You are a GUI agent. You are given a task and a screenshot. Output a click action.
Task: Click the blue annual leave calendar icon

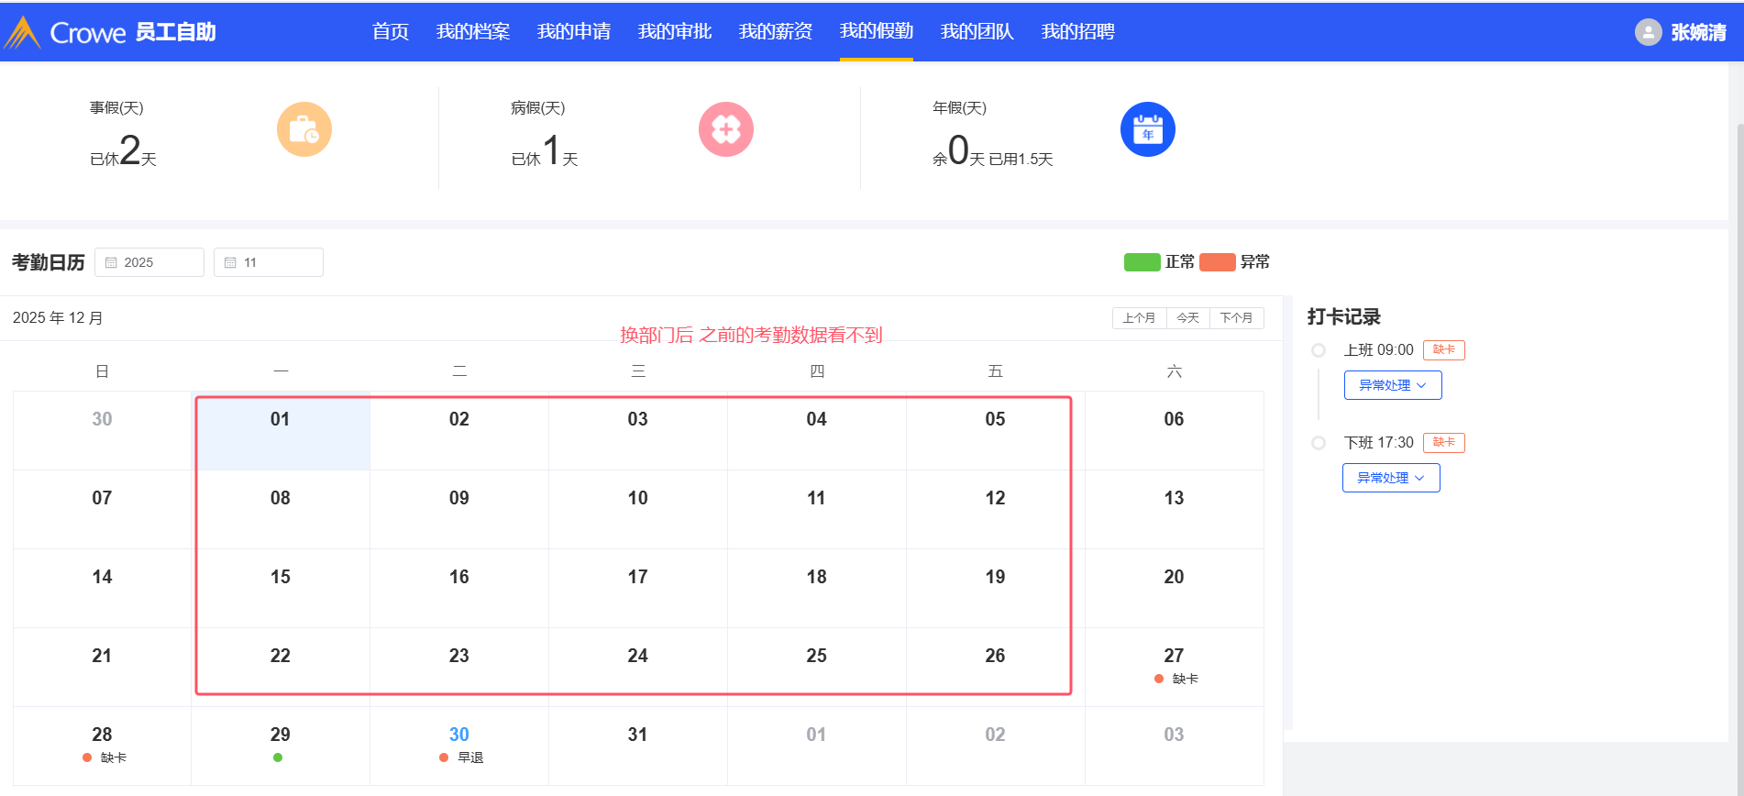pos(1147,129)
